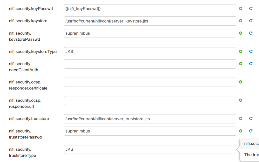Focus the truststoreType field containing JKS

150,149
